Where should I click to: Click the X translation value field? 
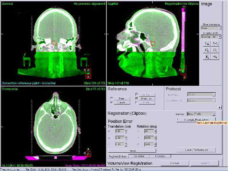[x=120, y=131]
